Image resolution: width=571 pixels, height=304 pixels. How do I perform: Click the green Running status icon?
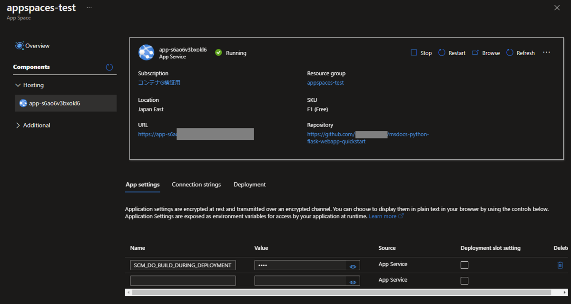218,53
